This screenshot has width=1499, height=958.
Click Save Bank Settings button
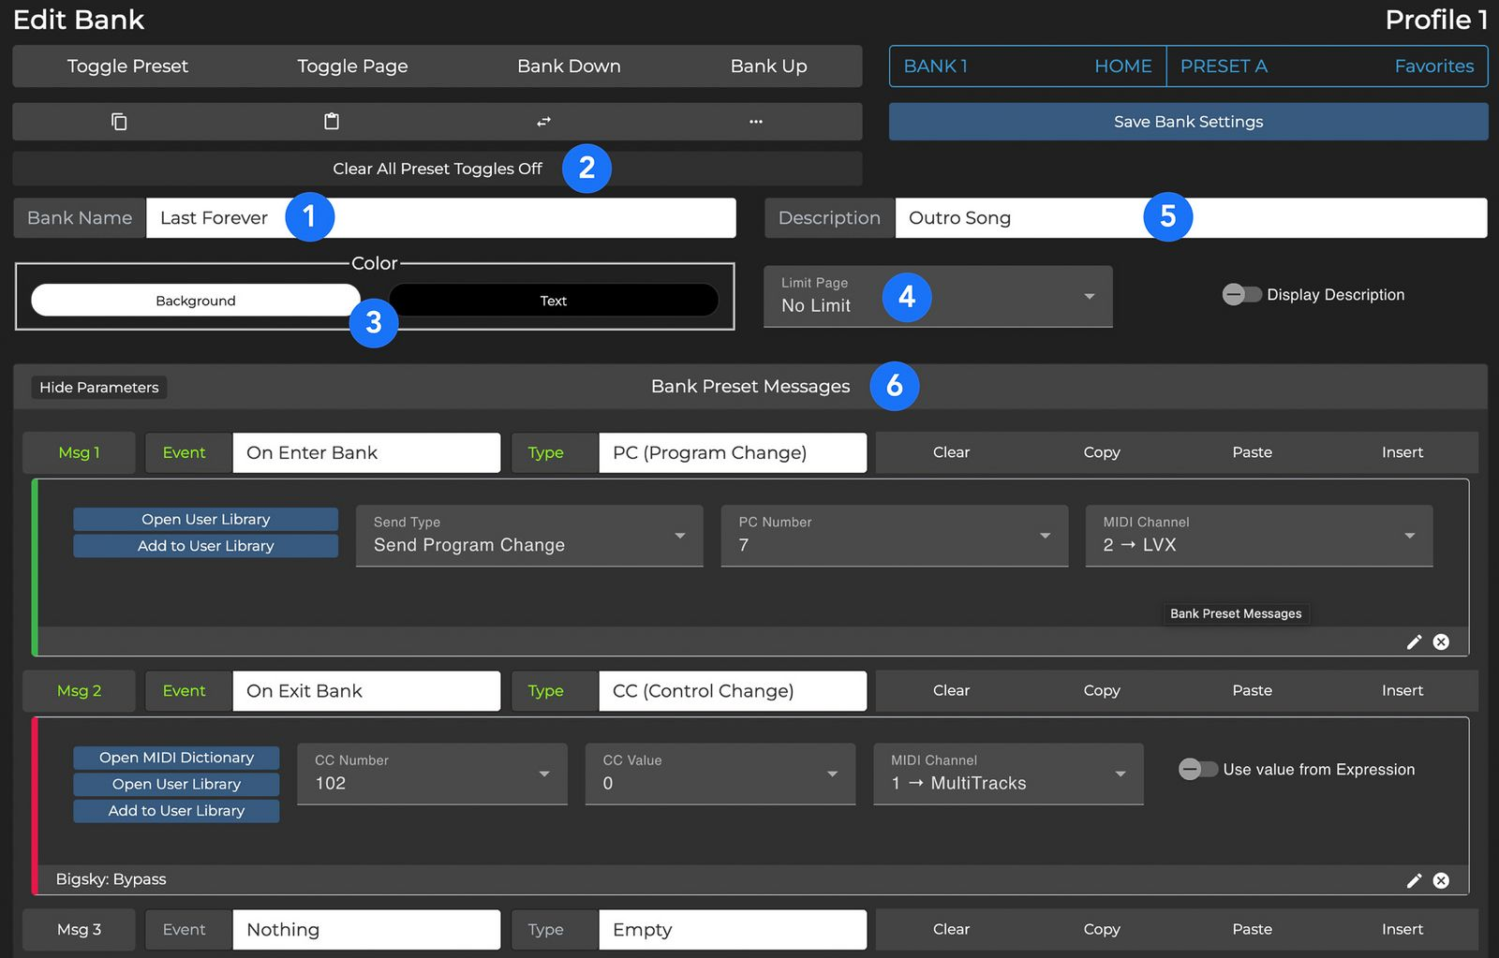[1188, 122]
